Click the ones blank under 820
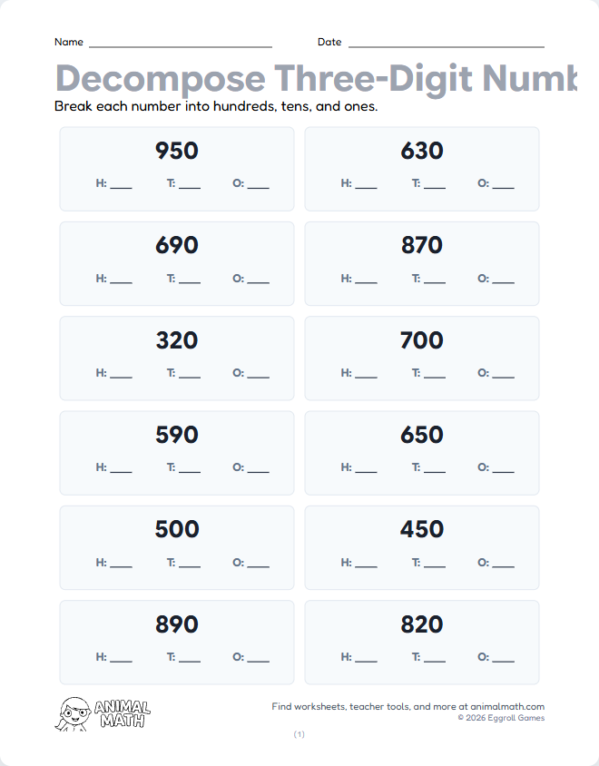 coord(503,658)
